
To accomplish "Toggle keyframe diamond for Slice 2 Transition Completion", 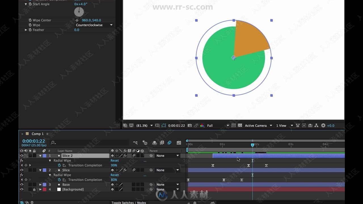I will (26, 165).
